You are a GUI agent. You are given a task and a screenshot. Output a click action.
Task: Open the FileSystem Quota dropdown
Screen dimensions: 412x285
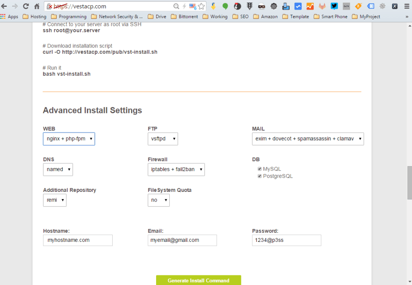point(159,200)
